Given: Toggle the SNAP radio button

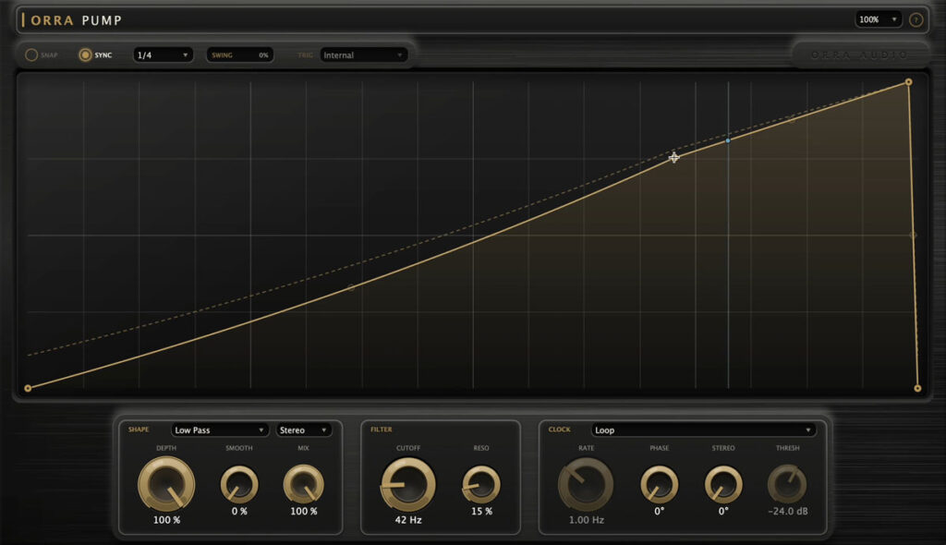Looking at the screenshot, I should pos(31,54).
